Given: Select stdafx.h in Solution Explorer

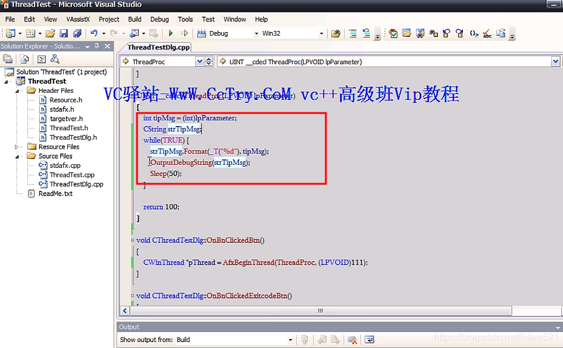Looking at the screenshot, I should pos(62,109).
